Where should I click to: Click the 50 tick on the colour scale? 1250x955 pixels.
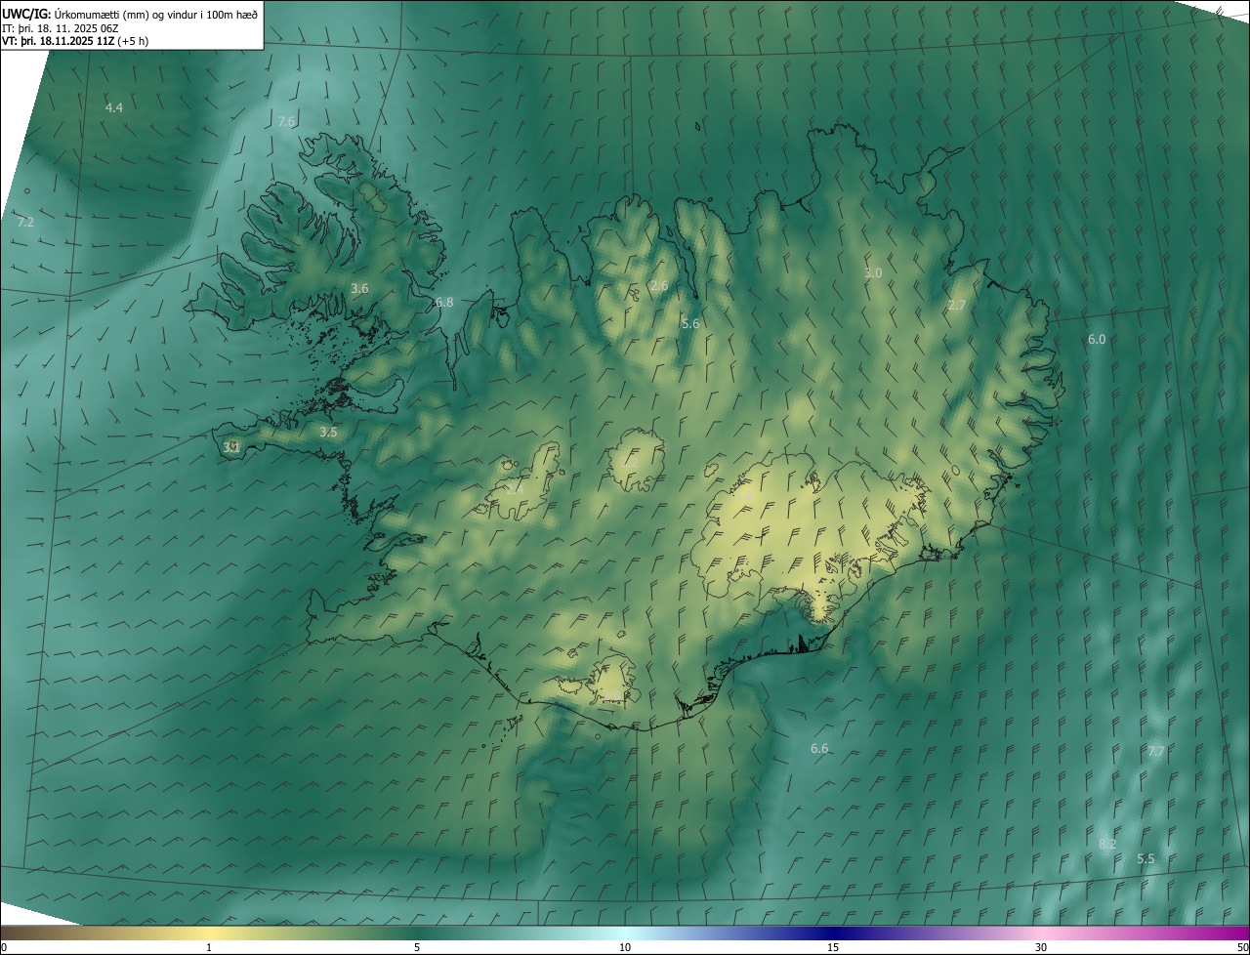pyautogui.click(x=1242, y=948)
